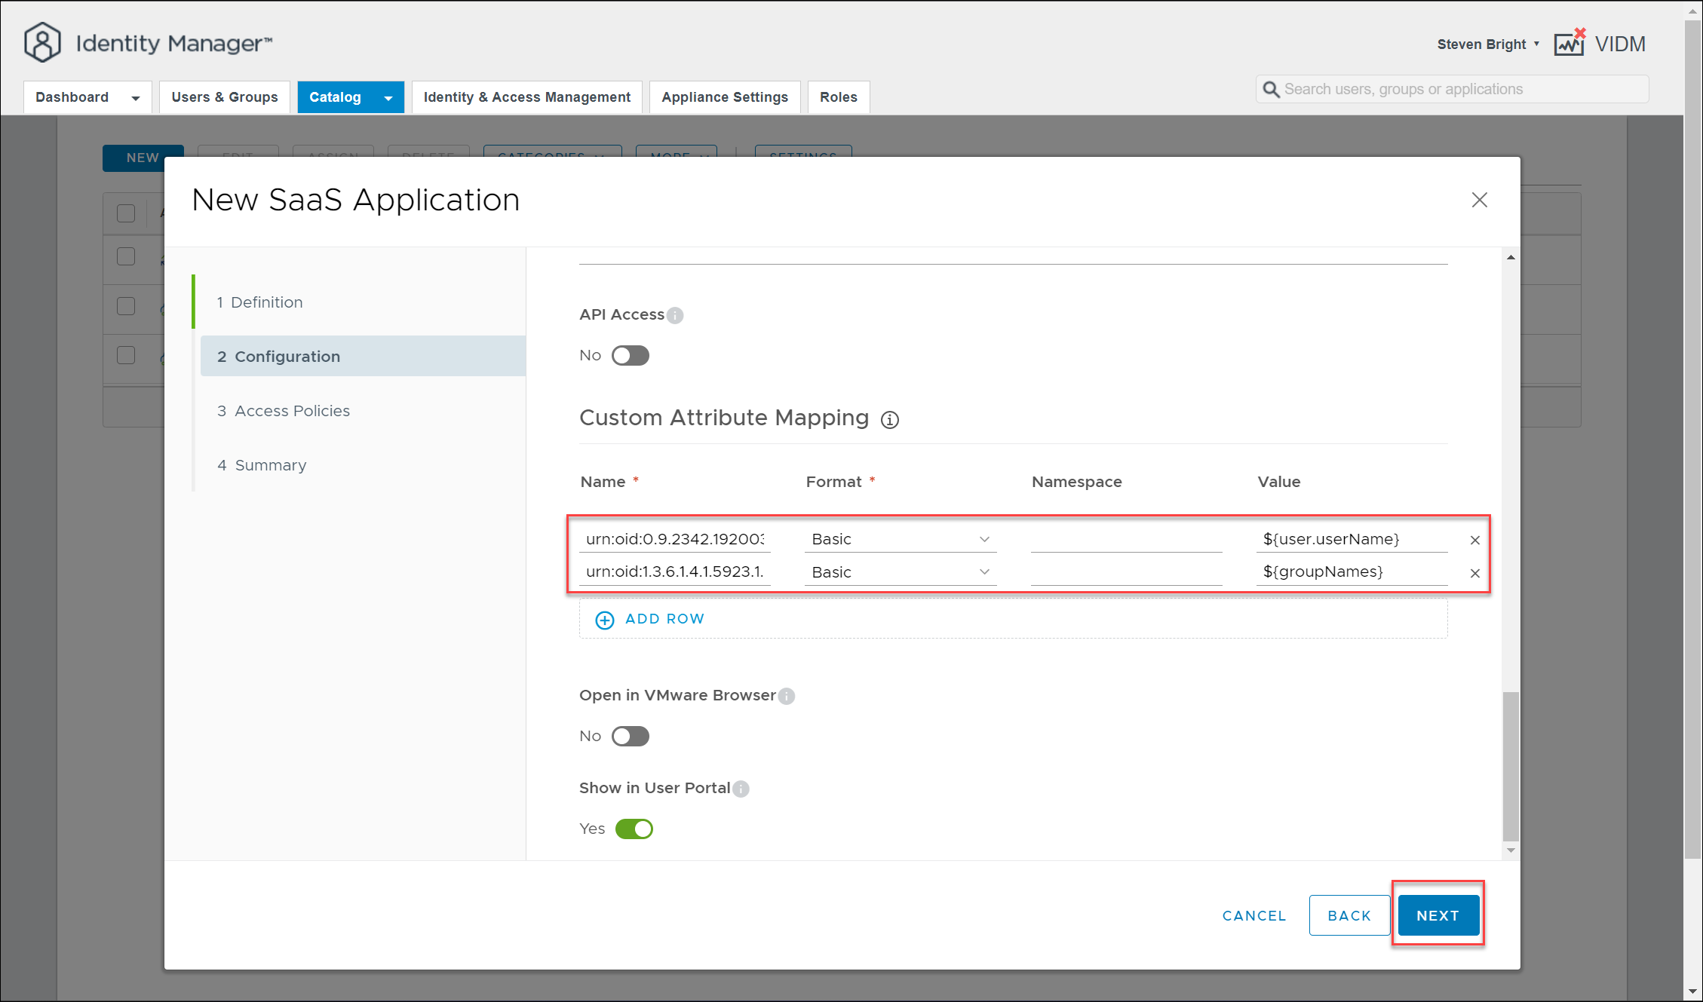This screenshot has height=1002, width=1703.
Task: Turn on Open in VMware Browser switch
Action: pyautogui.click(x=631, y=736)
